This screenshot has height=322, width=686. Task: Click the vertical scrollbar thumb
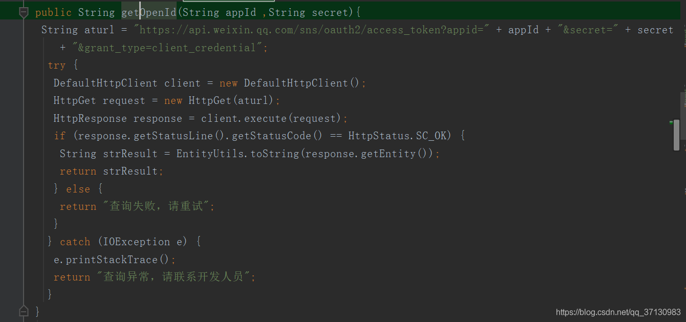[x=676, y=135]
